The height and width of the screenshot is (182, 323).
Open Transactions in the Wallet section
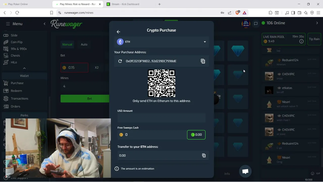19,99
